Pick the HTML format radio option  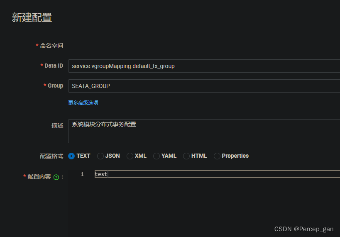tap(186, 156)
